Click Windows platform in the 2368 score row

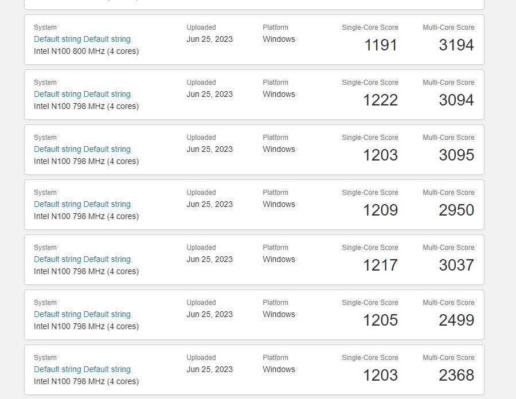[279, 369]
